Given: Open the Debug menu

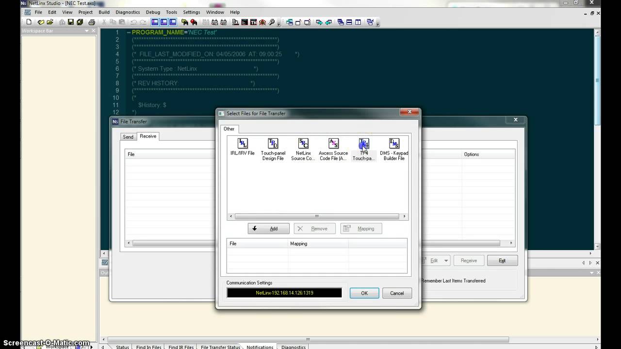Looking at the screenshot, I should coord(153,12).
